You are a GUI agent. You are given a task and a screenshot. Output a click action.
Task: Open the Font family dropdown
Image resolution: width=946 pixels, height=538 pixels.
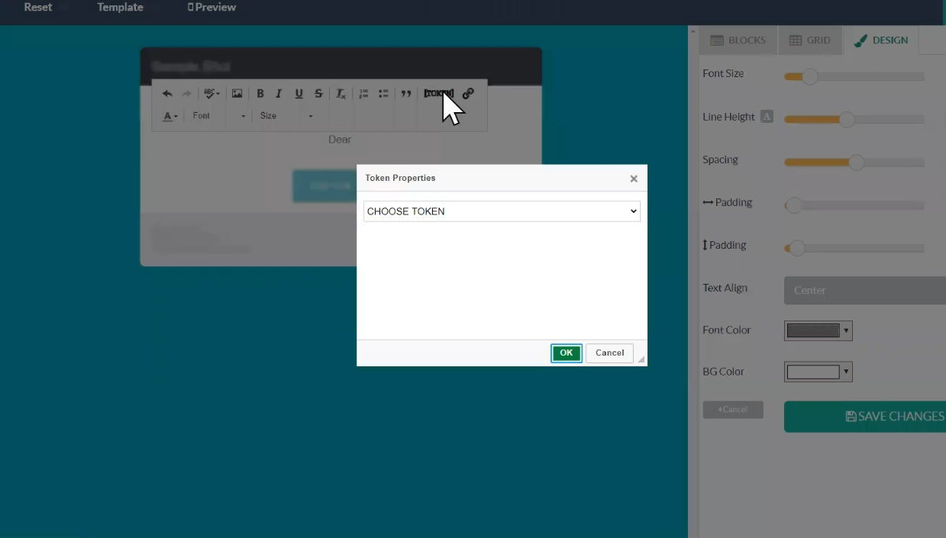pyautogui.click(x=219, y=116)
